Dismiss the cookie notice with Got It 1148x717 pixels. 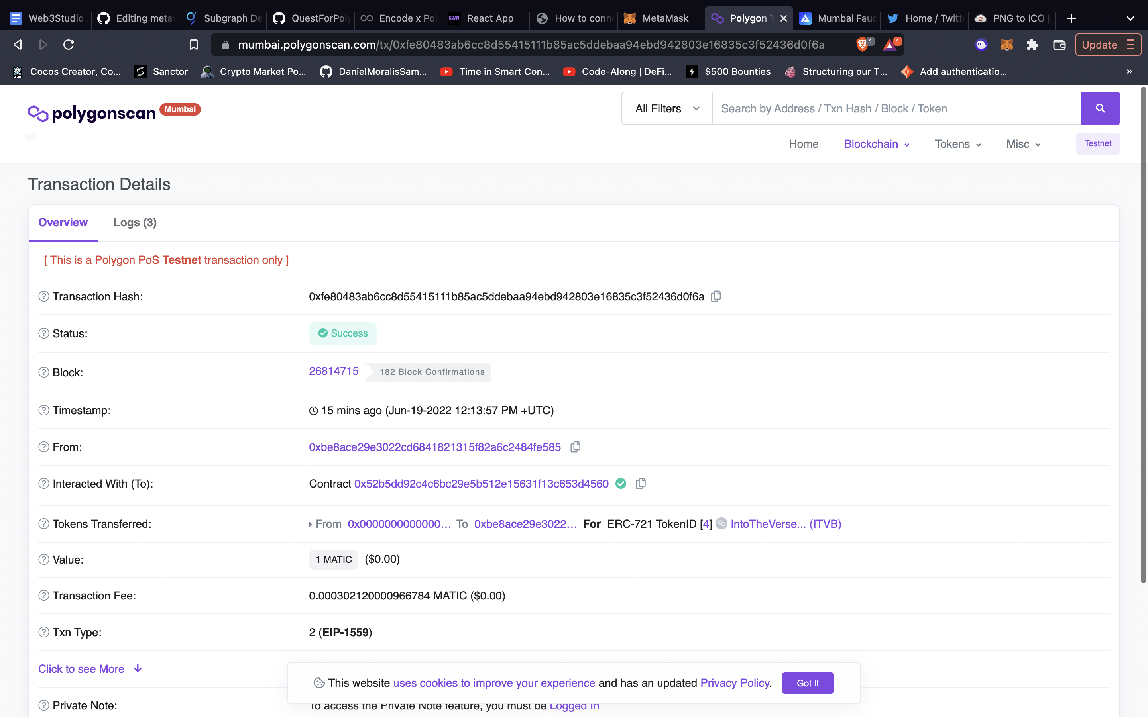[x=808, y=683]
